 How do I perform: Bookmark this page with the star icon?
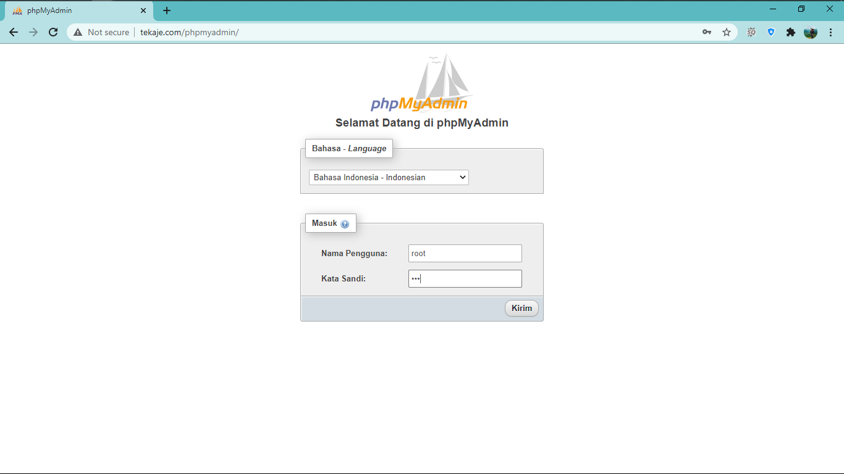(726, 32)
